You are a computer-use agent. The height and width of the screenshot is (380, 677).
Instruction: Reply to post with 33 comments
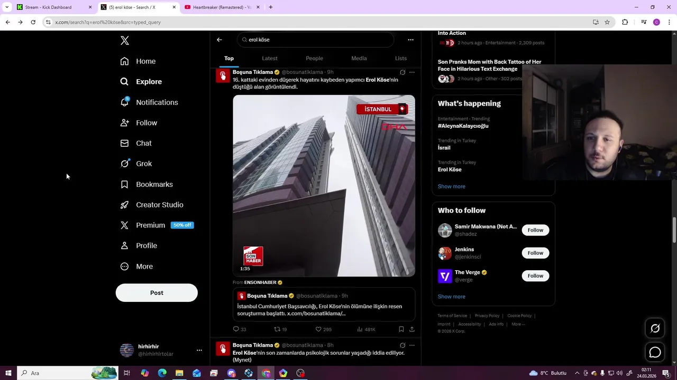240,329
